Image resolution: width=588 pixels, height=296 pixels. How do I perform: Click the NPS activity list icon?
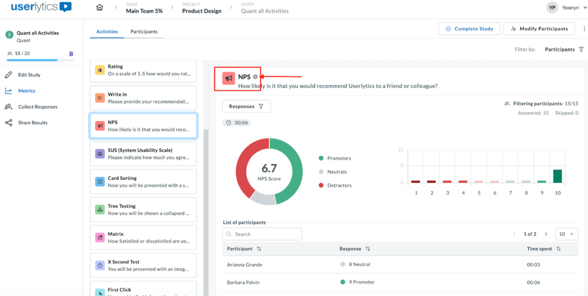coord(100,126)
